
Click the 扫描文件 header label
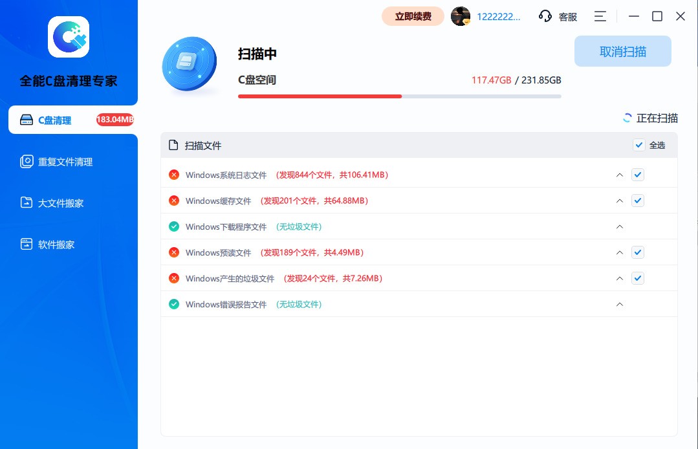(x=203, y=146)
